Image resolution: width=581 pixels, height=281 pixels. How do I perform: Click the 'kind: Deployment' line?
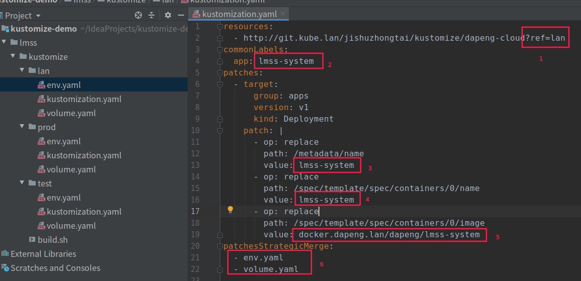pyautogui.click(x=293, y=119)
